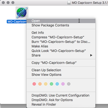Click the MO-Capricorn-Setup globe app icon

(x=22, y=13)
